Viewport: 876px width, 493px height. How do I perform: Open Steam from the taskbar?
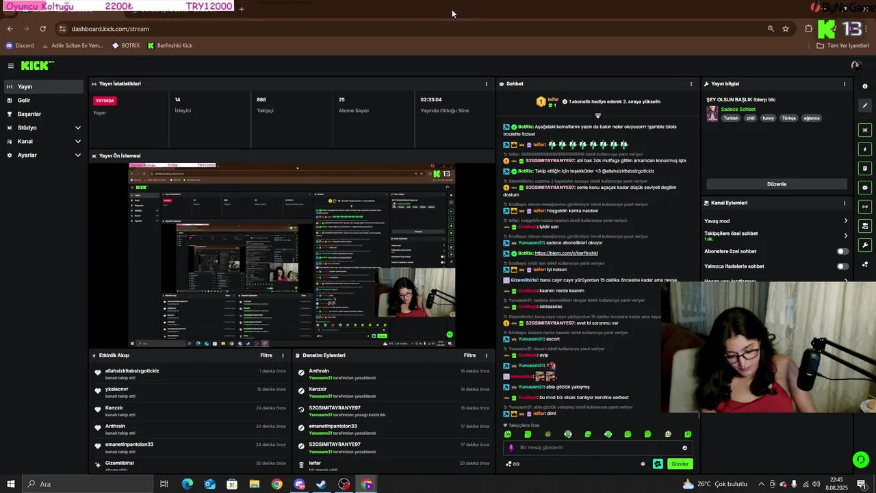coord(321,484)
